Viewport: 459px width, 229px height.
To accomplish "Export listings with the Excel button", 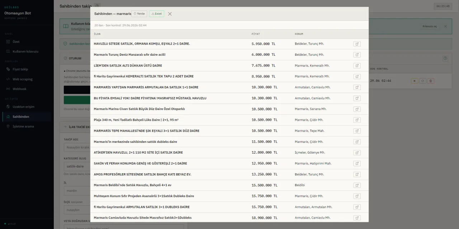I will [157, 14].
